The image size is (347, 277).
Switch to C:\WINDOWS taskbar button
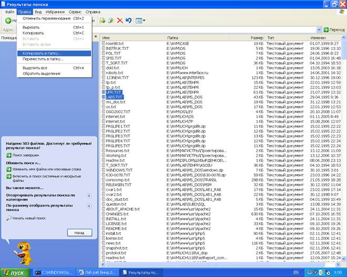point(54,273)
